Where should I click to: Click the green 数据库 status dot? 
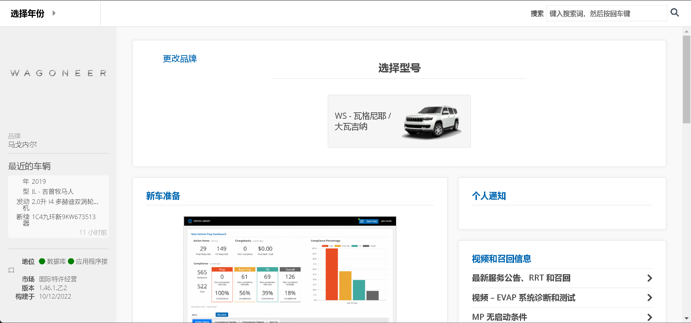pyautogui.click(x=42, y=261)
